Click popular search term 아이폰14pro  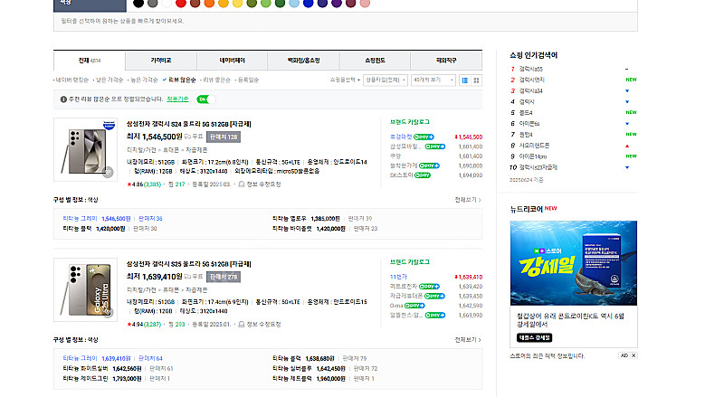532,156
